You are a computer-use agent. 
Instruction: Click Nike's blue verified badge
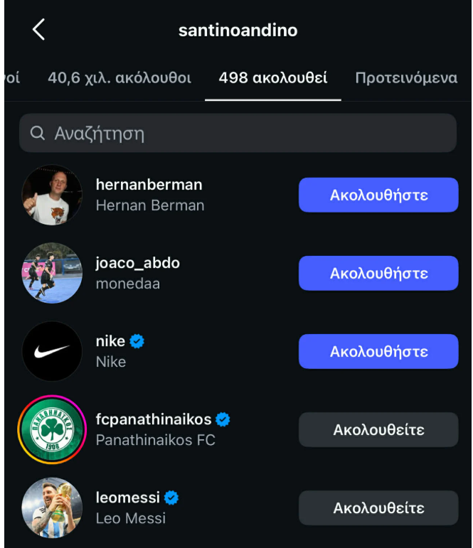click(137, 341)
